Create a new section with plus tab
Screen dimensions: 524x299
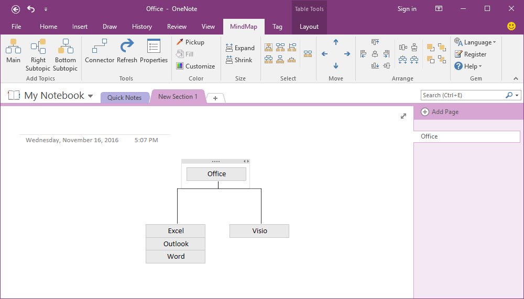tap(215, 98)
